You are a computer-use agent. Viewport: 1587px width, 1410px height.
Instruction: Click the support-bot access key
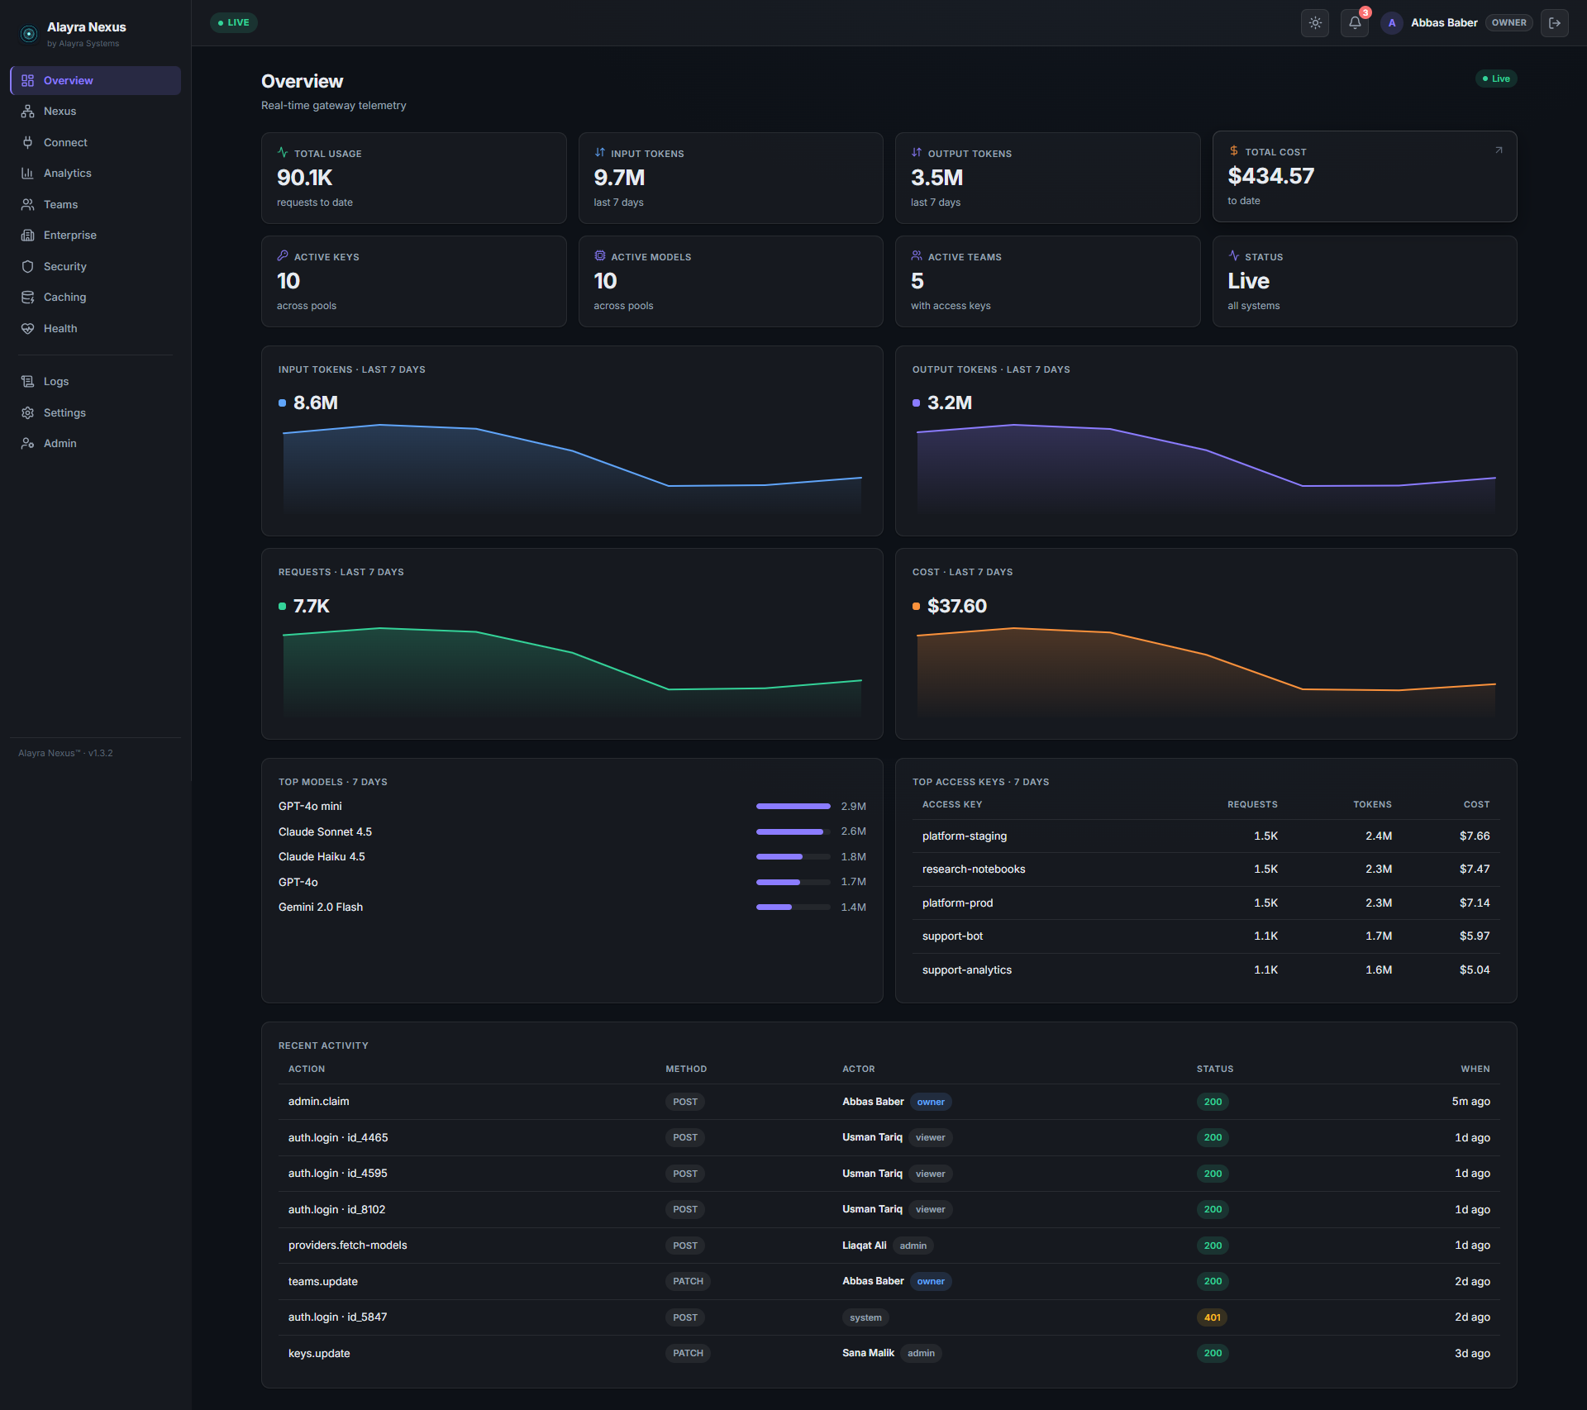[953, 936]
